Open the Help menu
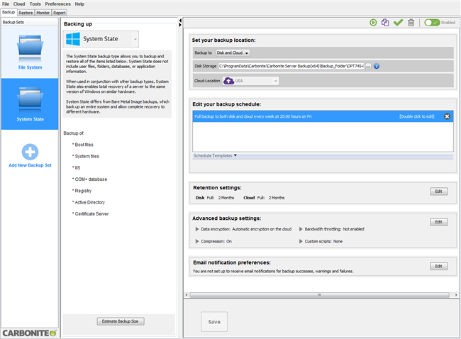Image resolution: width=461 pixels, height=339 pixels. 79,4
